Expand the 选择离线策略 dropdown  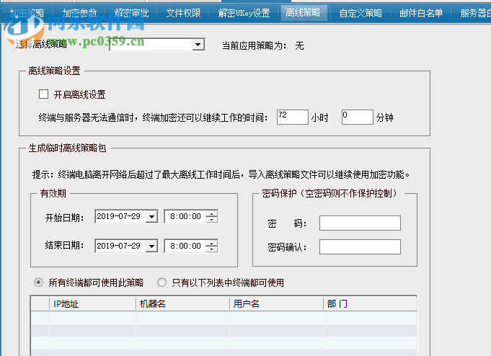coord(198,45)
